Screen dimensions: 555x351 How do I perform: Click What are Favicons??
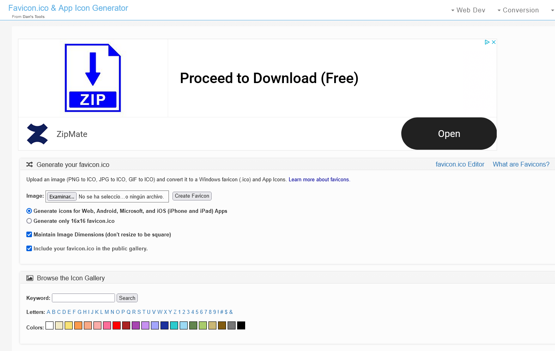pos(521,164)
